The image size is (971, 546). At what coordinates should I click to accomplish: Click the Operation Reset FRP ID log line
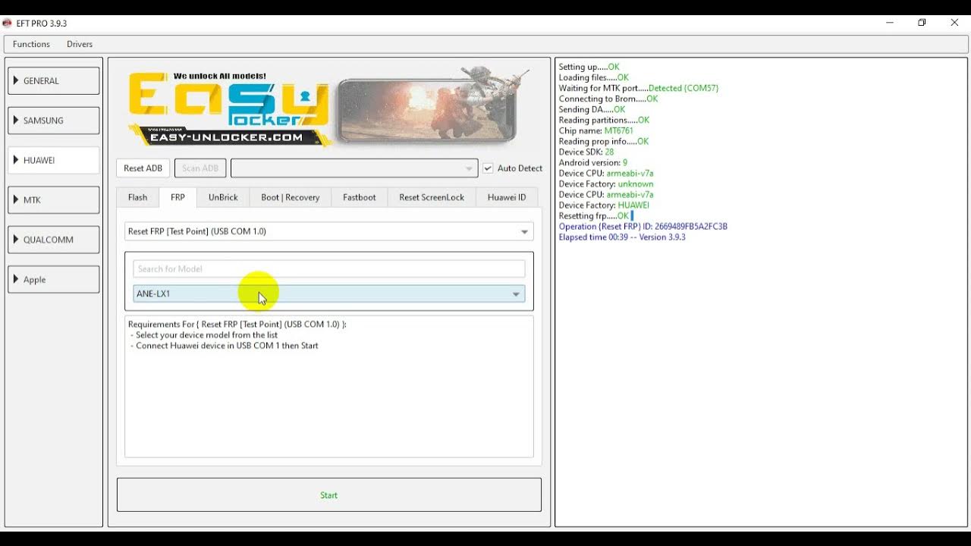tap(643, 226)
